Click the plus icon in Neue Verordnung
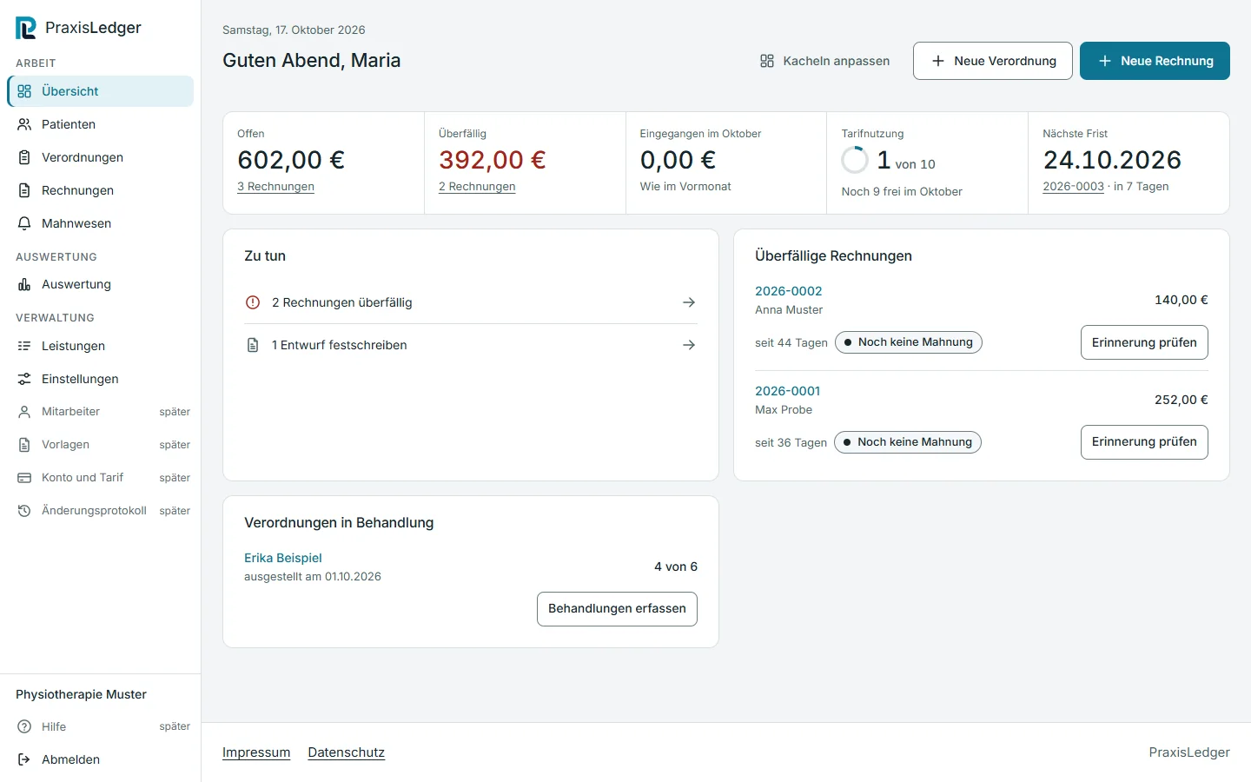The height and width of the screenshot is (782, 1251). [938, 61]
